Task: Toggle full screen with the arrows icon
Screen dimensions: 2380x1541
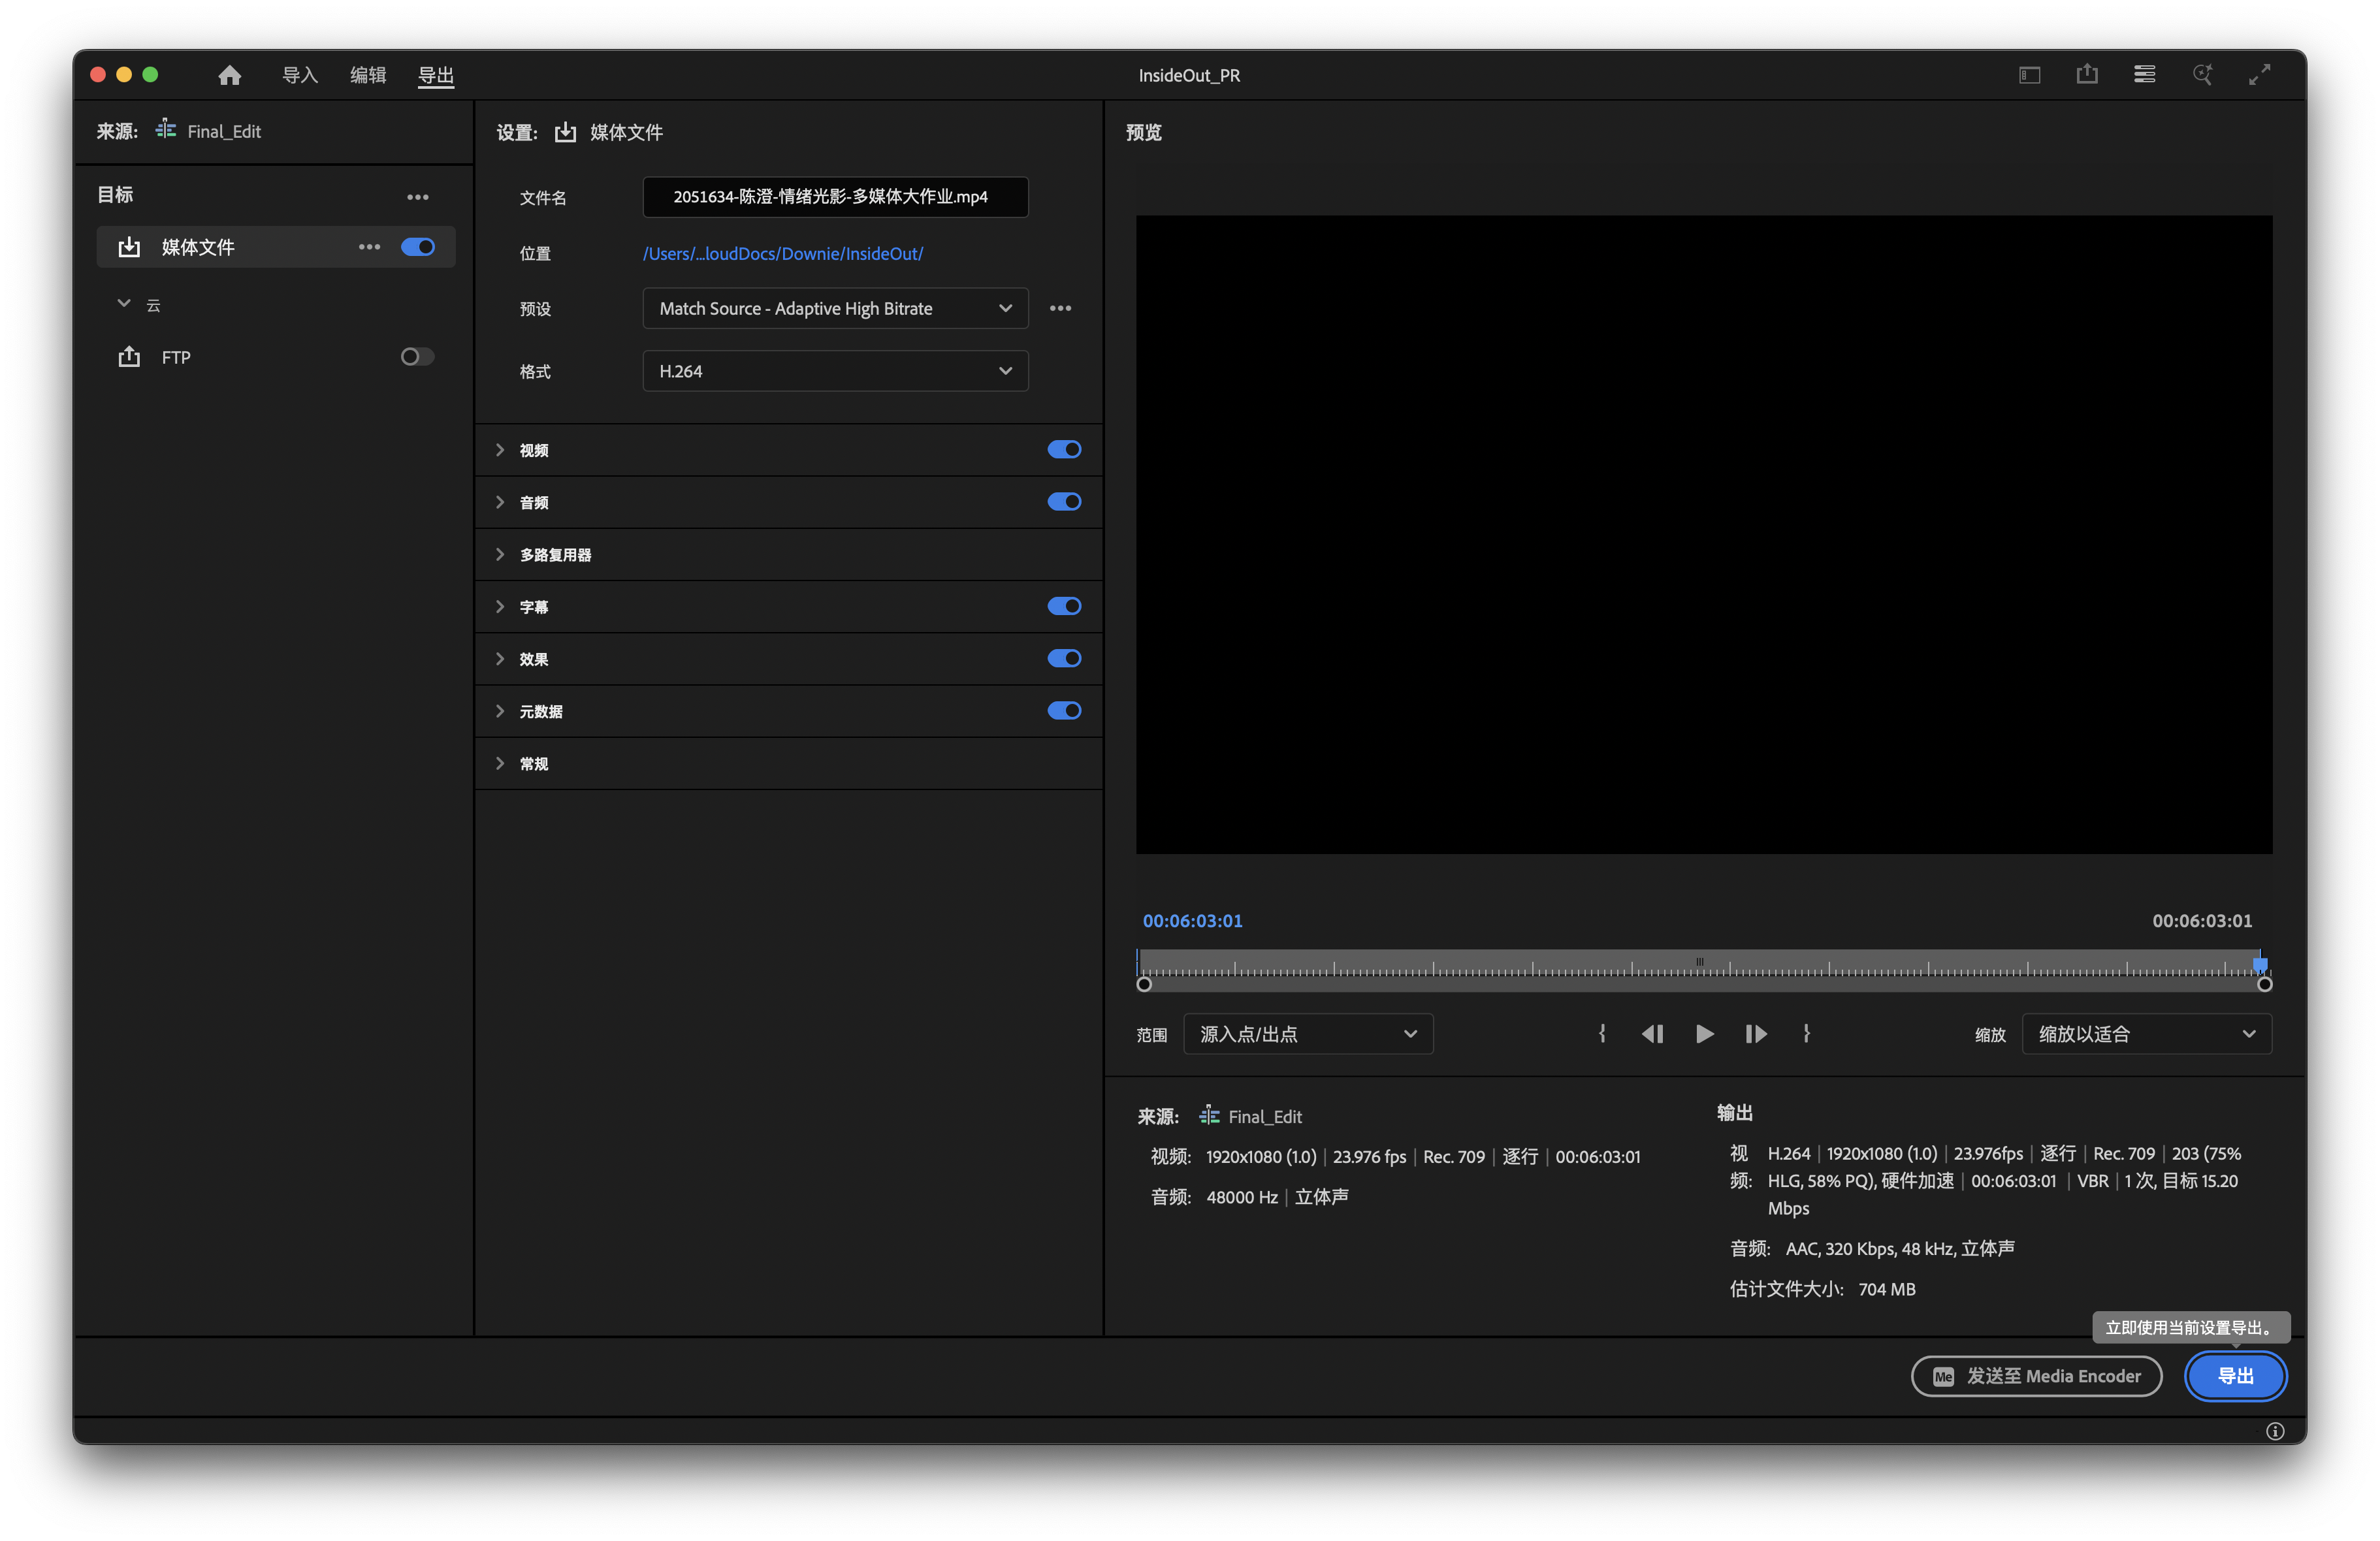Action: click(x=2260, y=75)
